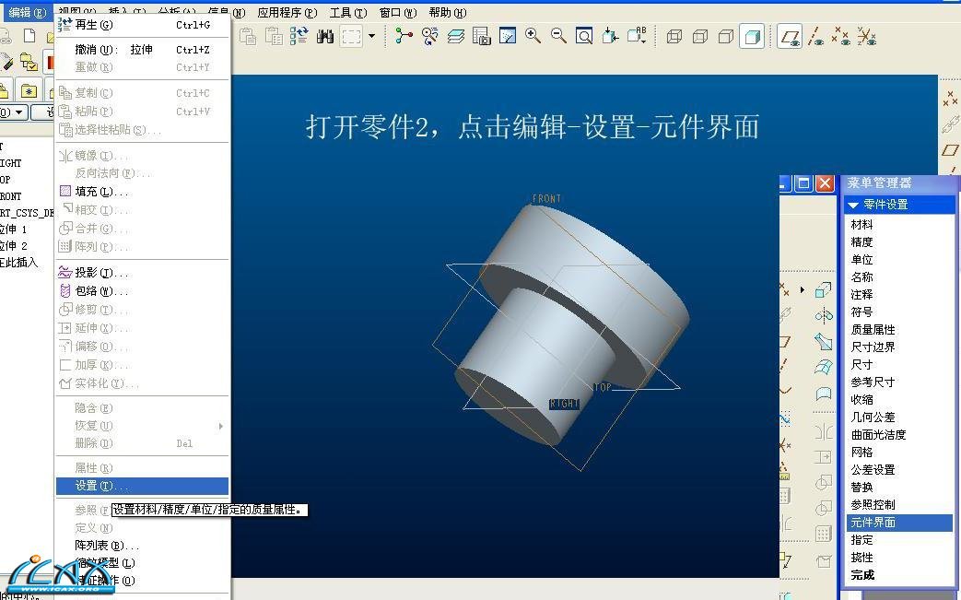Click the refit view icon
961x600 pixels.
click(584, 36)
